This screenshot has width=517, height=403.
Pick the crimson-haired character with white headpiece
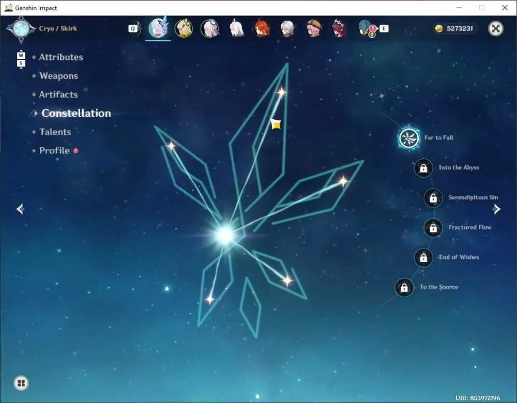pyautogui.click(x=339, y=28)
